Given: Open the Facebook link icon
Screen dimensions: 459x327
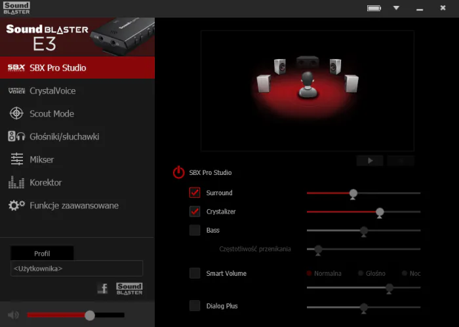Looking at the screenshot, I should point(102,289).
